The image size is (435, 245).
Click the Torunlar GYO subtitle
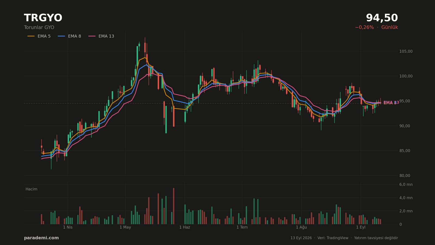point(39,27)
